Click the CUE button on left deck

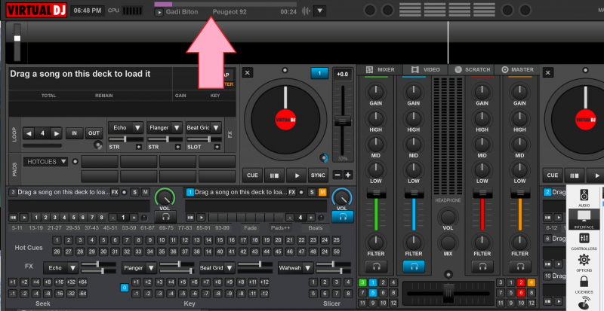click(253, 175)
